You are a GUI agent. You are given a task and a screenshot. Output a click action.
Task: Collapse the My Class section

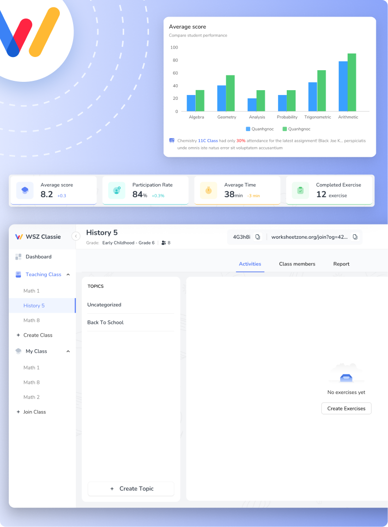[x=68, y=351]
